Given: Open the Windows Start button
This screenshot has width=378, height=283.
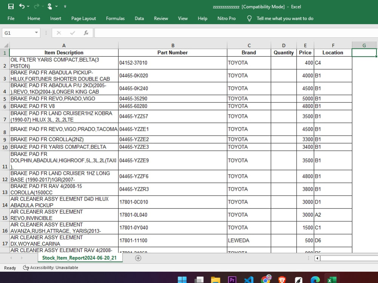Looking at the screenshot, I should (182, 280).
